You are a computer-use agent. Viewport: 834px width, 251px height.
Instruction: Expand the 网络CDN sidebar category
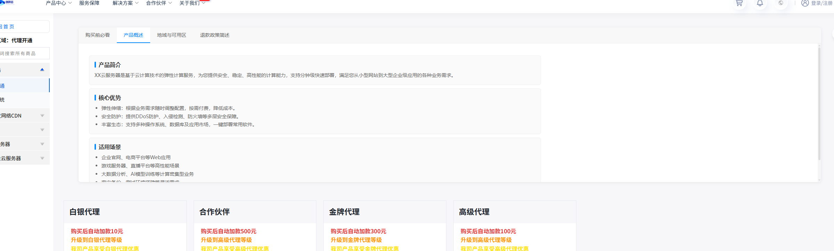point(42,116)
